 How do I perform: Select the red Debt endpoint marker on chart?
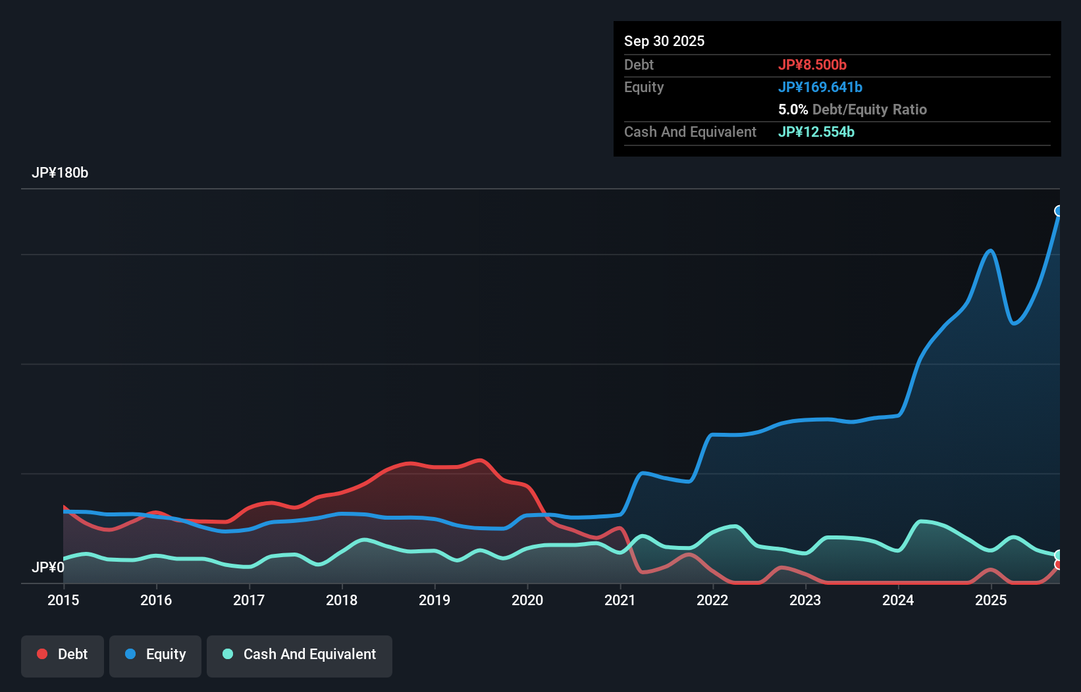tap(1059, 564)
